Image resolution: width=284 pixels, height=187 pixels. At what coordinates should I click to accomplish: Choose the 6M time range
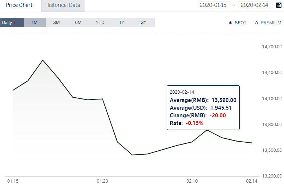(78, 23)
